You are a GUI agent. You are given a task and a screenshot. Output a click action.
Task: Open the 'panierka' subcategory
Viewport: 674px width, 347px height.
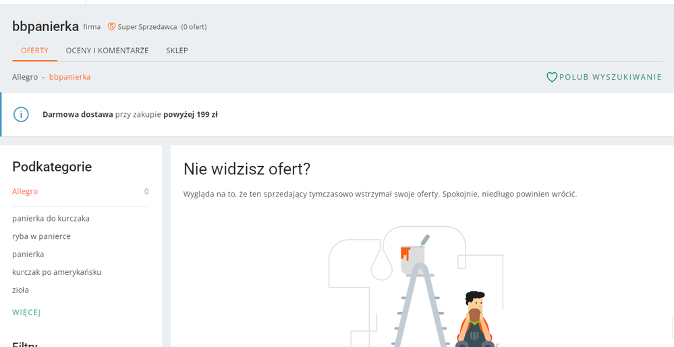[x=28, y=254]
